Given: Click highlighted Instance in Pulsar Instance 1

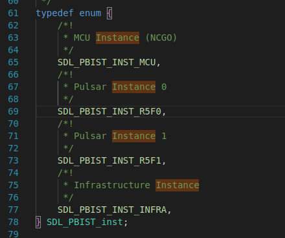Looking at the screenshot, I should (133, 136).
